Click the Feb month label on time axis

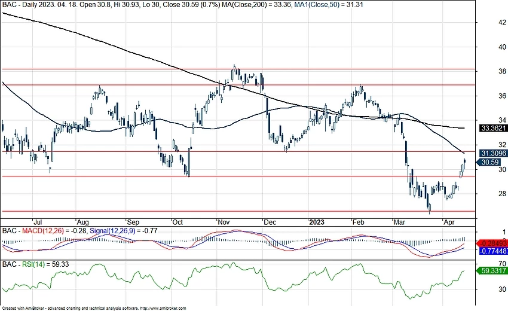pos(358,222)
